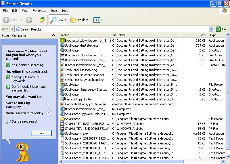This screenshot has height=164, width=230.
Task: Select the SpyHunter4_20120320_1442 text document icon
Action: click(x=62, y=143)
